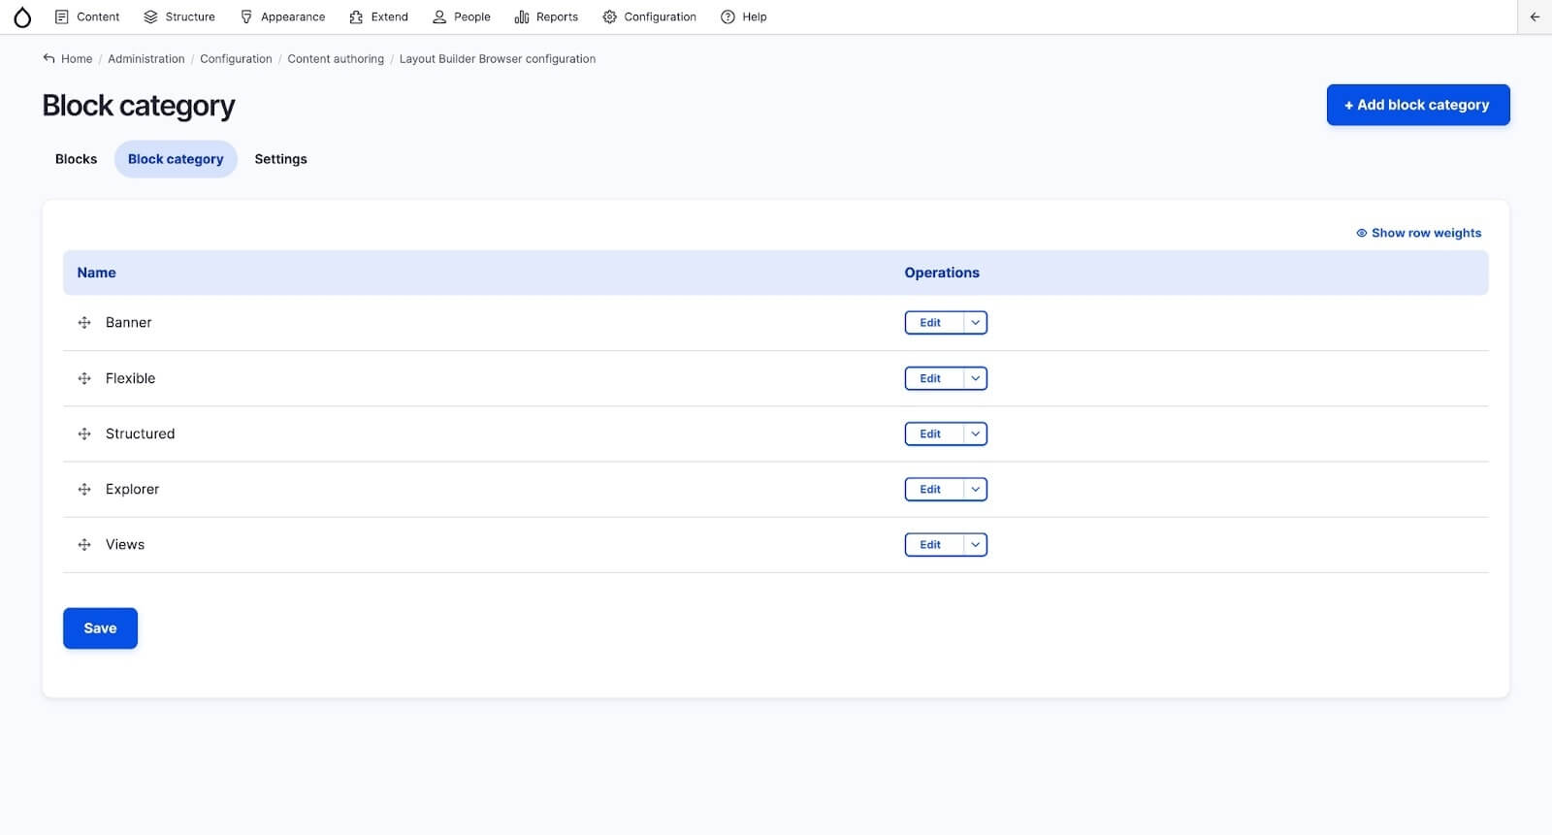
Task: Open the Settings tab
Action: (280, 159)
